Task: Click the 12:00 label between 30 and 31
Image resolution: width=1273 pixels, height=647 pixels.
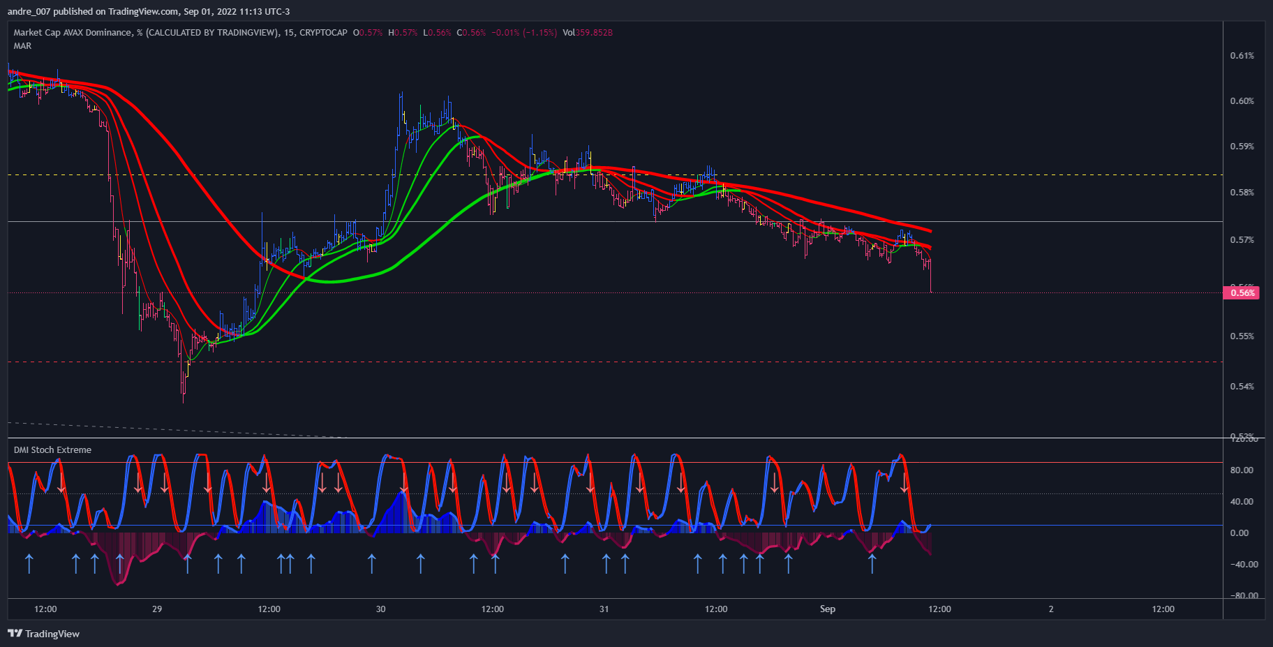Action: [x=493, y=609]
